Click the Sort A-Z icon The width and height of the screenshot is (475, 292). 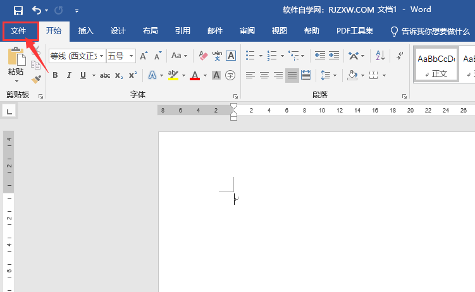(x=381, y=56)
